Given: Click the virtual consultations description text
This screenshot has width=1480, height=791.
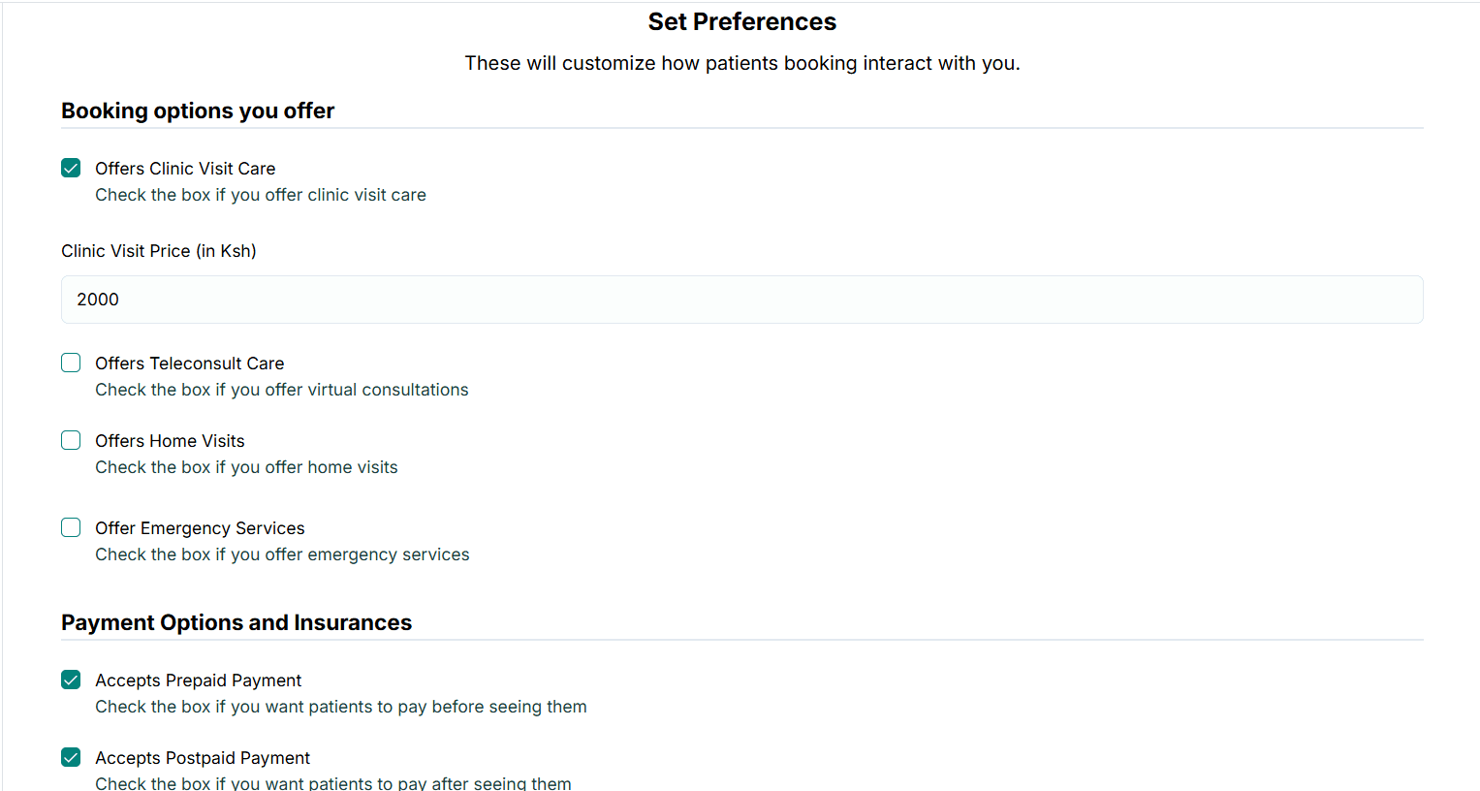Looking at the screenshot, I should point(281,389).
